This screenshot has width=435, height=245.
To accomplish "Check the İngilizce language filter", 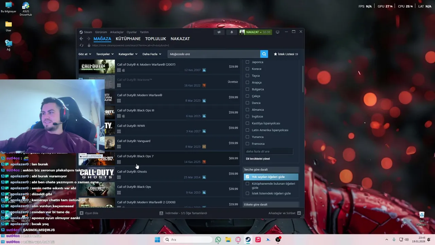I will (x=247, y=116).
